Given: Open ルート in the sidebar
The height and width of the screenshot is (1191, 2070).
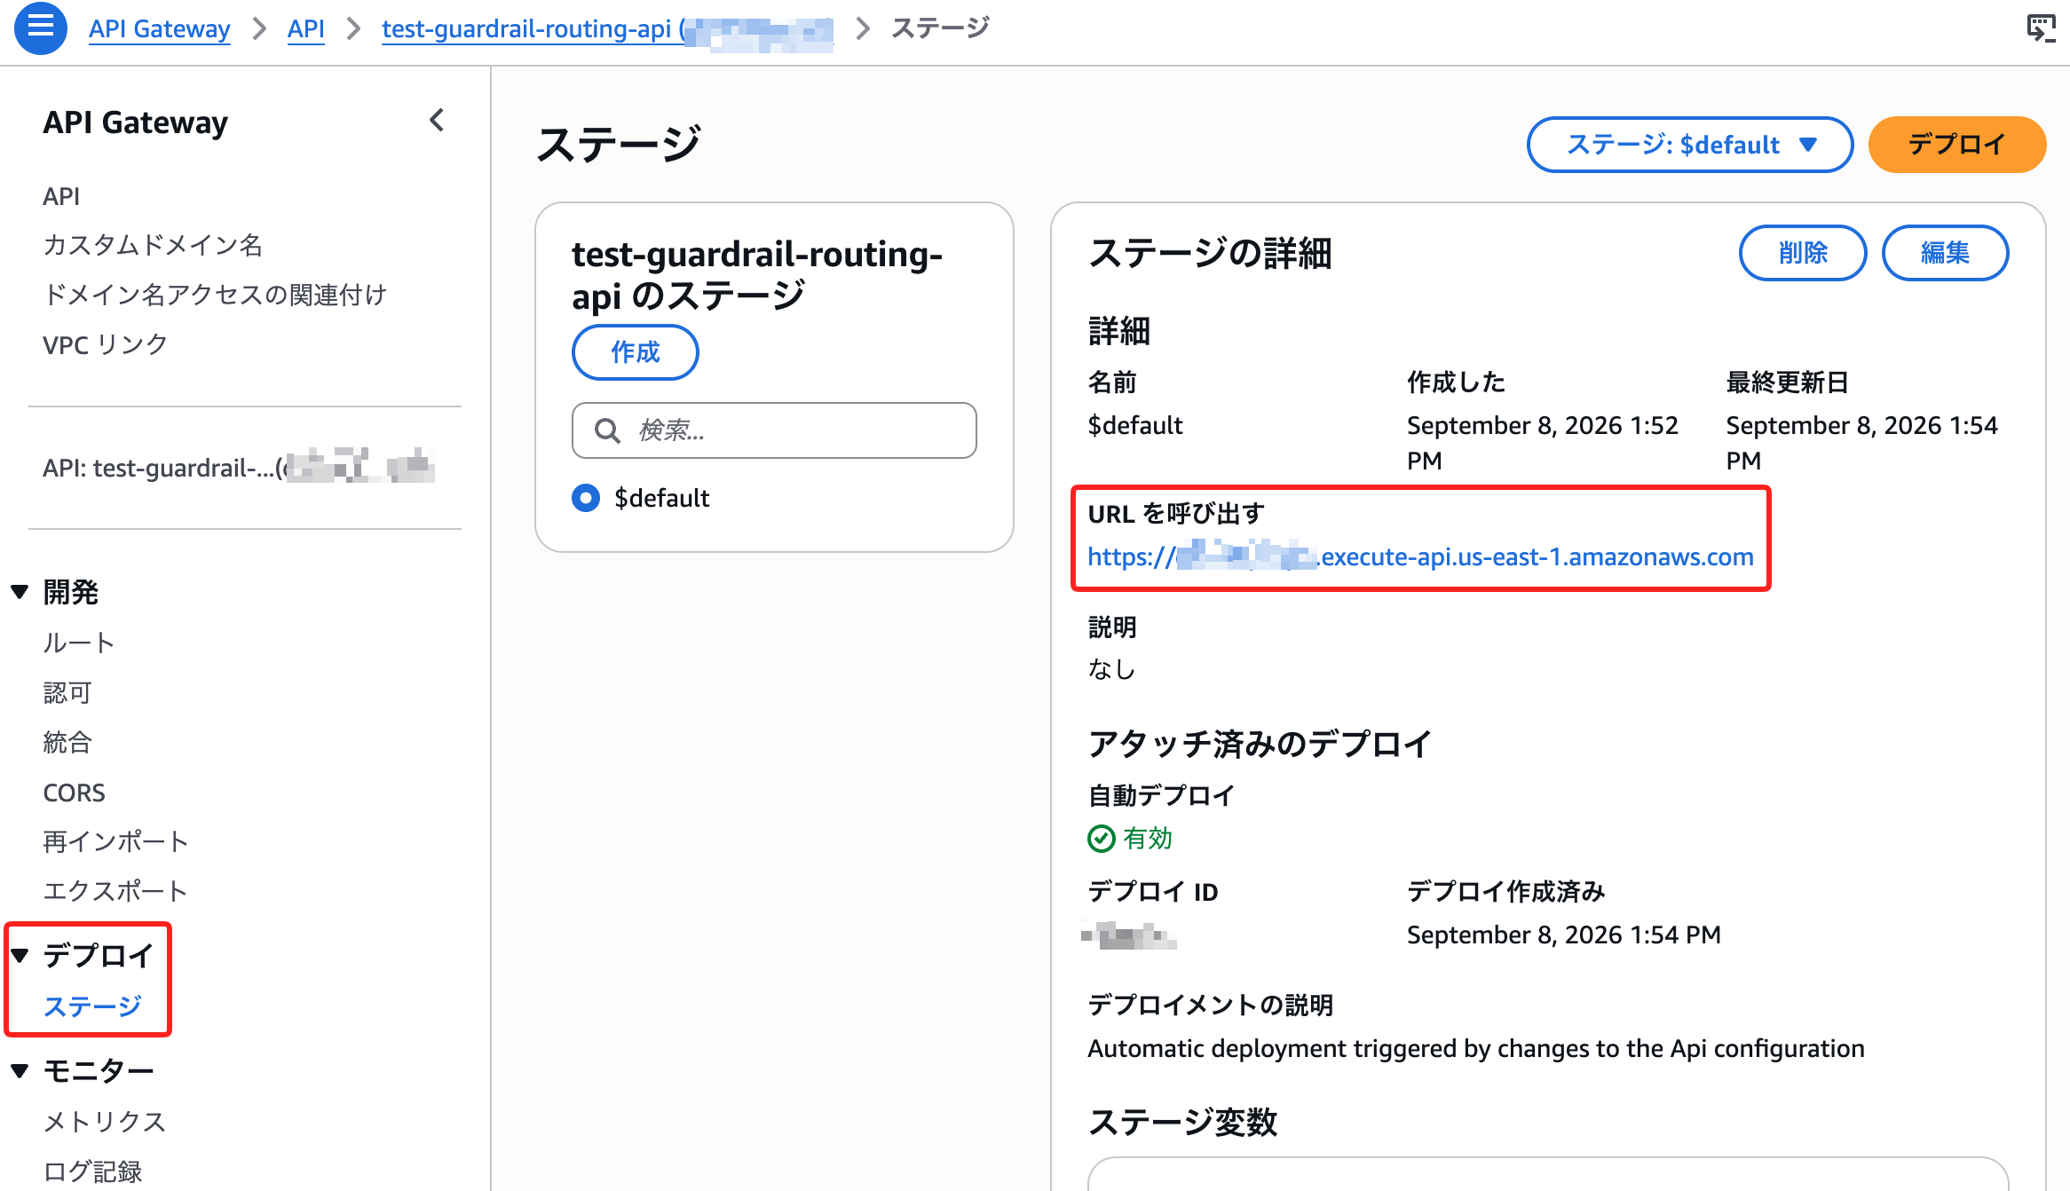Looking at the screenshot, I should pos(79,643).
